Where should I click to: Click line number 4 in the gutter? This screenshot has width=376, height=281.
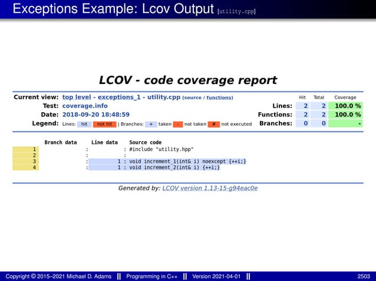(26, 167)
